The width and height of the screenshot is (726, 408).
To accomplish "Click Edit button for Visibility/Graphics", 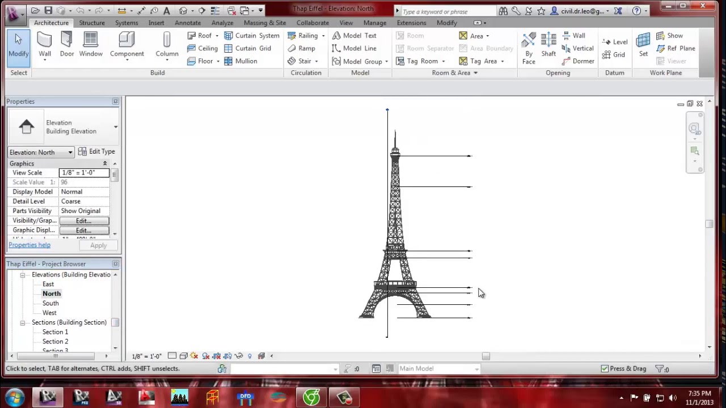I will [x=84, y=221].
